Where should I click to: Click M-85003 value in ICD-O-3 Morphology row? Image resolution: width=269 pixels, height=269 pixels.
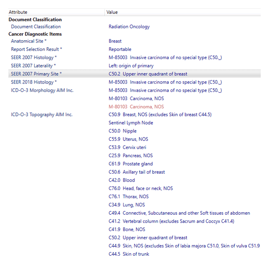(x=165, y=90)
